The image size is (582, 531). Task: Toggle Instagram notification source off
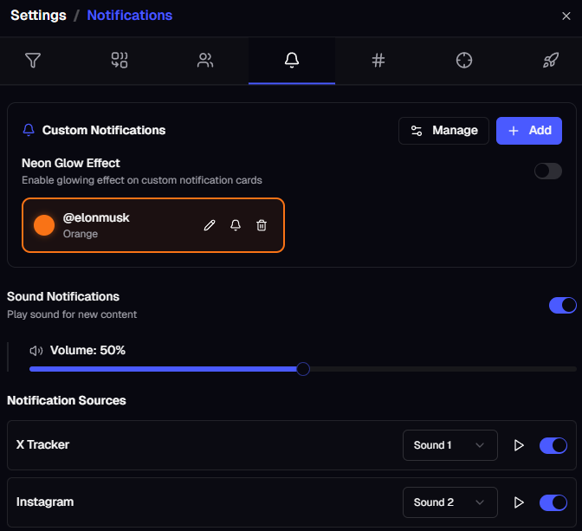553,502
